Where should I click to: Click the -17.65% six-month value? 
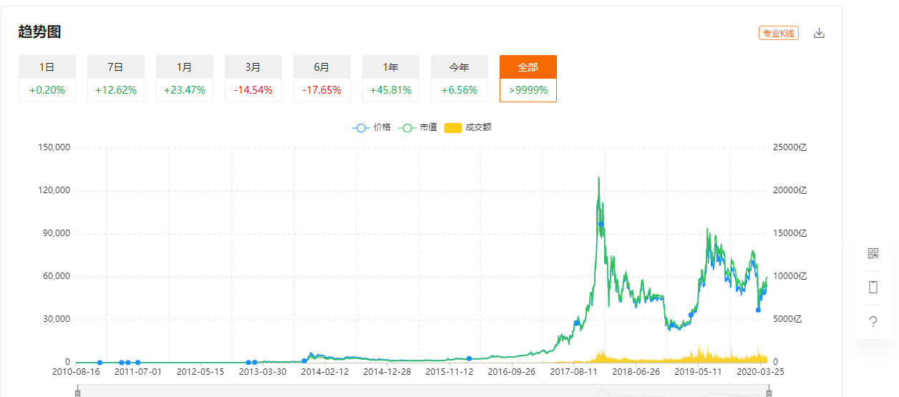point(322,90)
